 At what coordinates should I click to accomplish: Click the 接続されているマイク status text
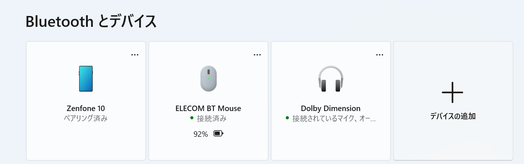tap(334, 118)
